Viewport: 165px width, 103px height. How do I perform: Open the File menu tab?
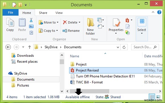tap(11, 12)
